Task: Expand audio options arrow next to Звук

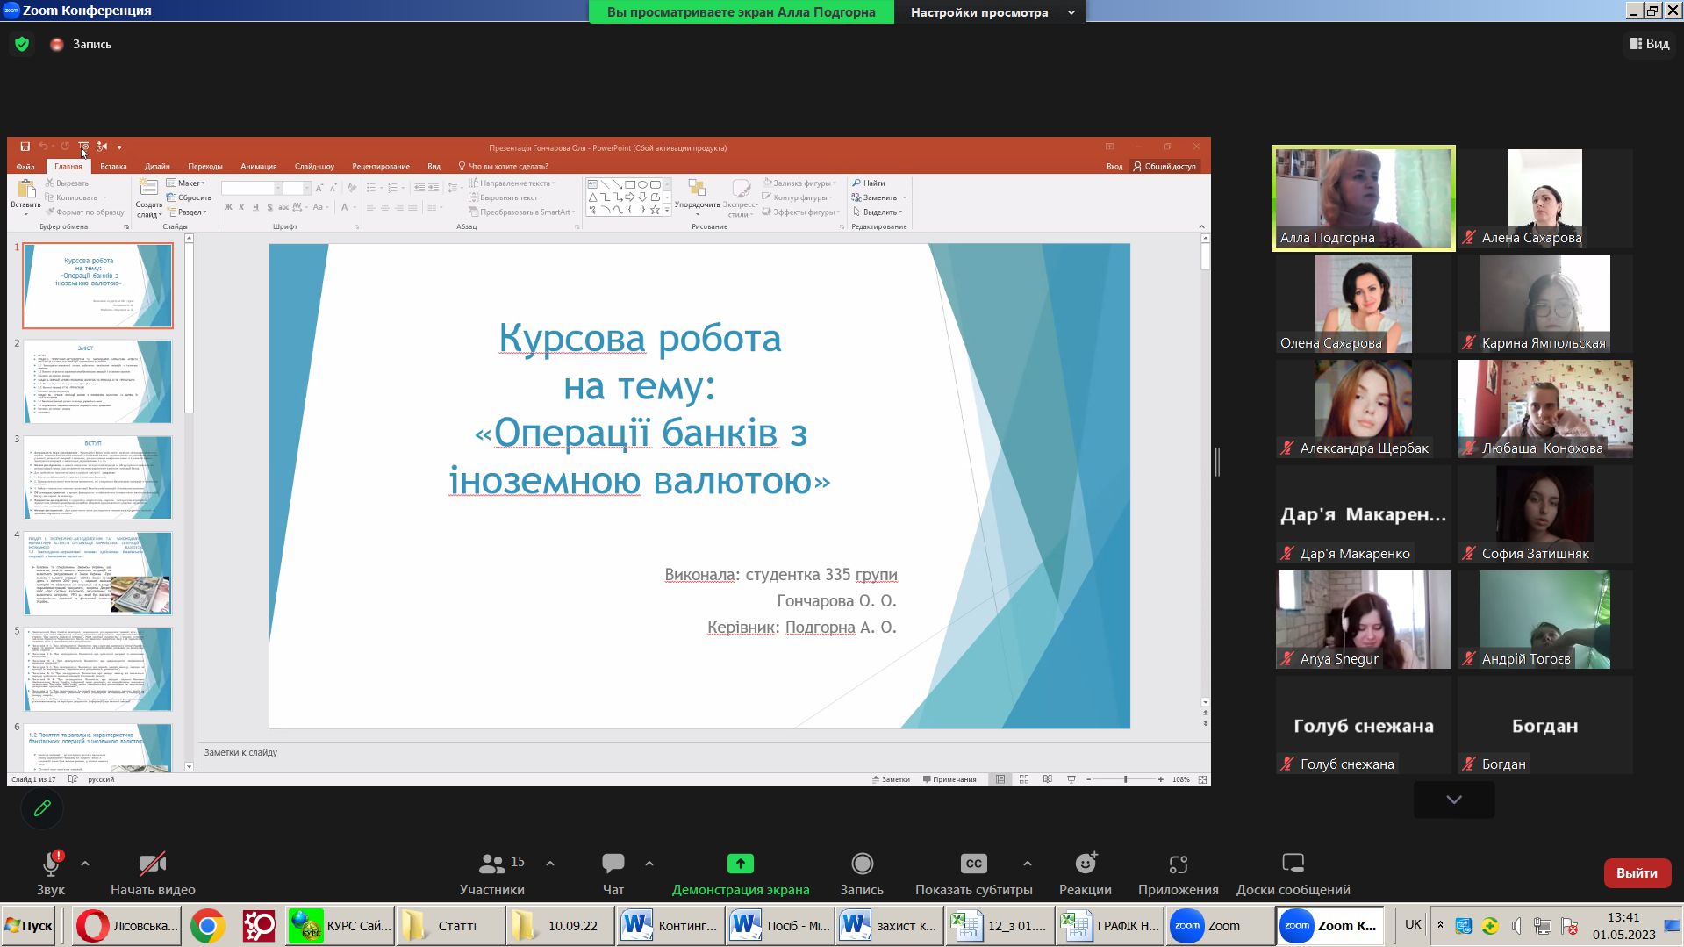Action: (x=85, y=864)
